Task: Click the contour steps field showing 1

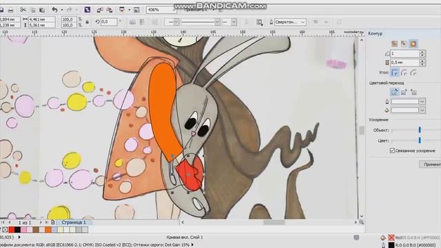Action: (404, 54)
